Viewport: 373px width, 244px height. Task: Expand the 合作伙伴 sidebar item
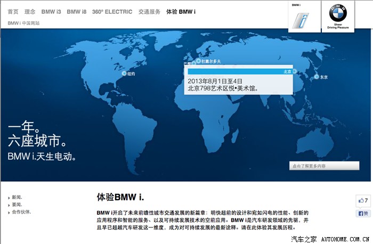tap(21, 212)
